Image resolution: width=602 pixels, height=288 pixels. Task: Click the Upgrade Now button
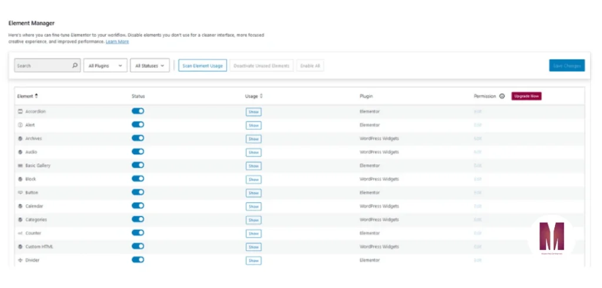[526, 96]
